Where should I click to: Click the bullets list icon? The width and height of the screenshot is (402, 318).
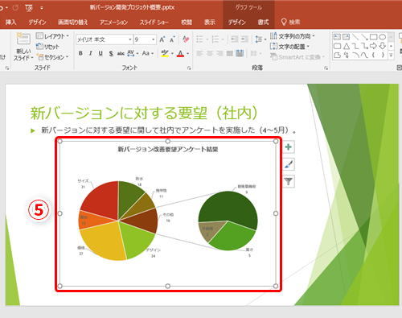coord(199,39)
